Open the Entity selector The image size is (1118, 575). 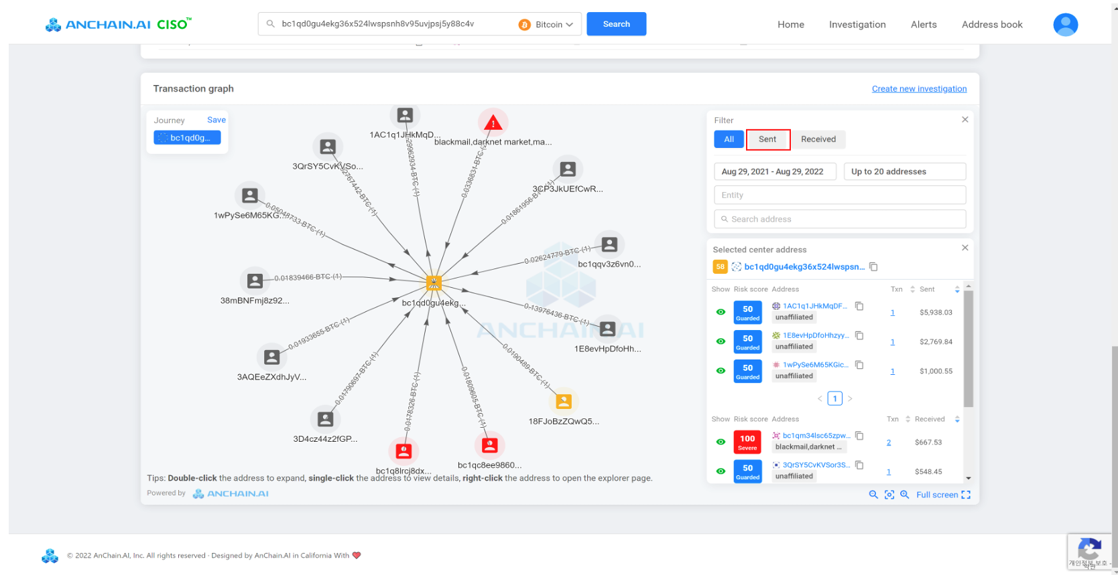pyautogui.click(x=840, y=195)
